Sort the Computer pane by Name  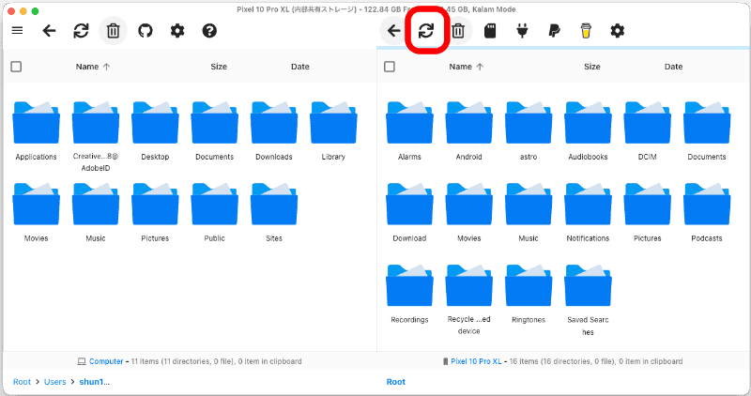click(92, 67)
